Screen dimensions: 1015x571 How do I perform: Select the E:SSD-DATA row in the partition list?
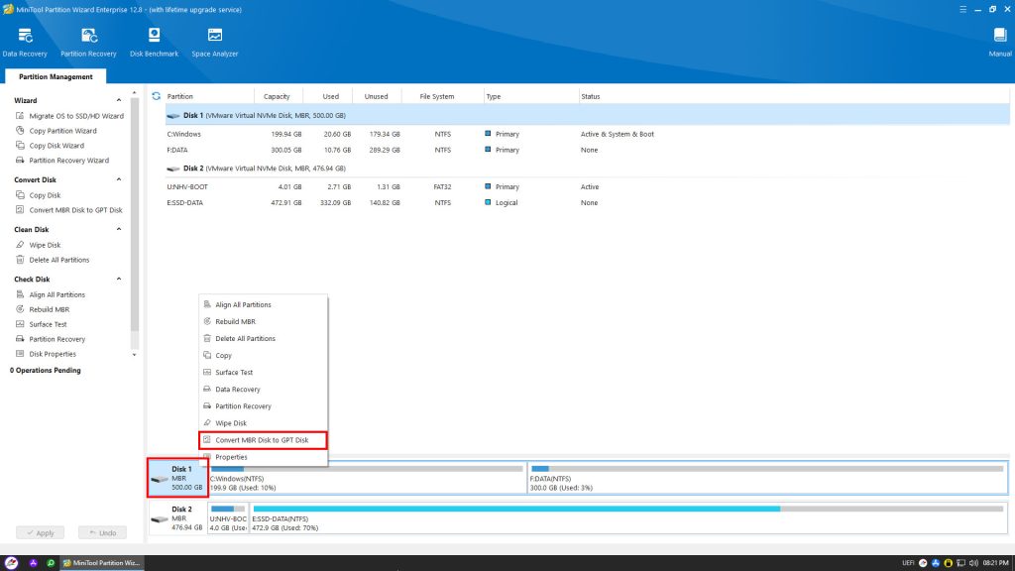tap(587, 202)
